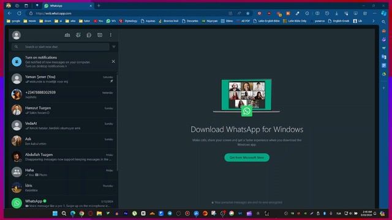
Task: Open browser split screen icon
Action: [x=317, y=13]
